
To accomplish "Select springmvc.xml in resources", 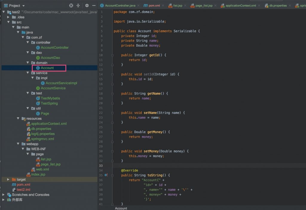I will (x=42, y=139).
